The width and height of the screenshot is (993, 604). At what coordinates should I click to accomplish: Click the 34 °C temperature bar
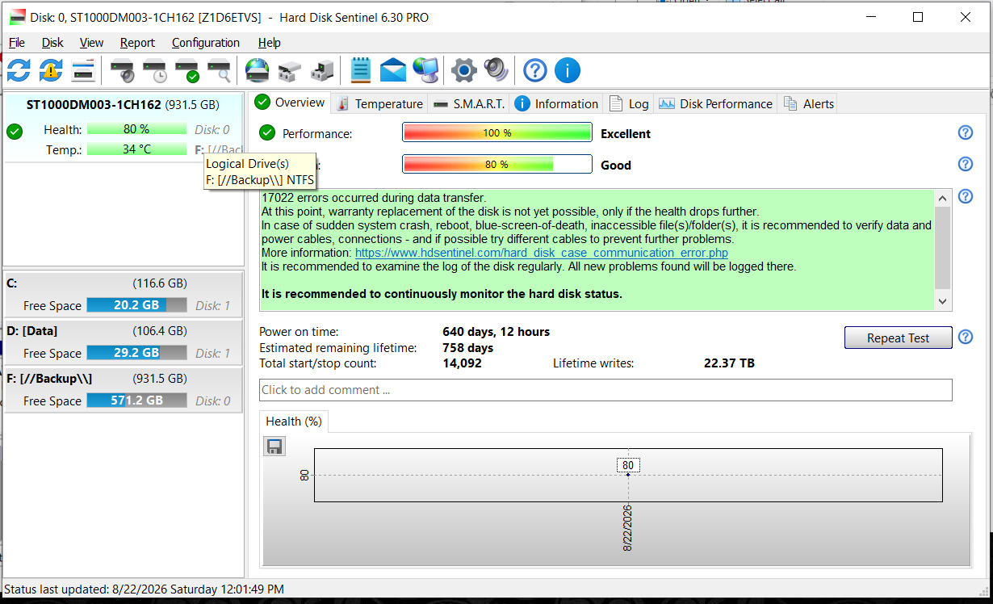136,149
